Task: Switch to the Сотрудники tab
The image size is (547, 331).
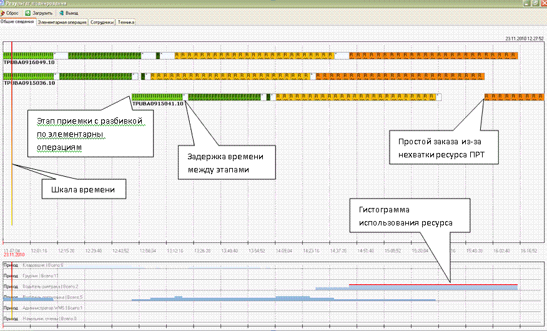Action: coord(102,22)
